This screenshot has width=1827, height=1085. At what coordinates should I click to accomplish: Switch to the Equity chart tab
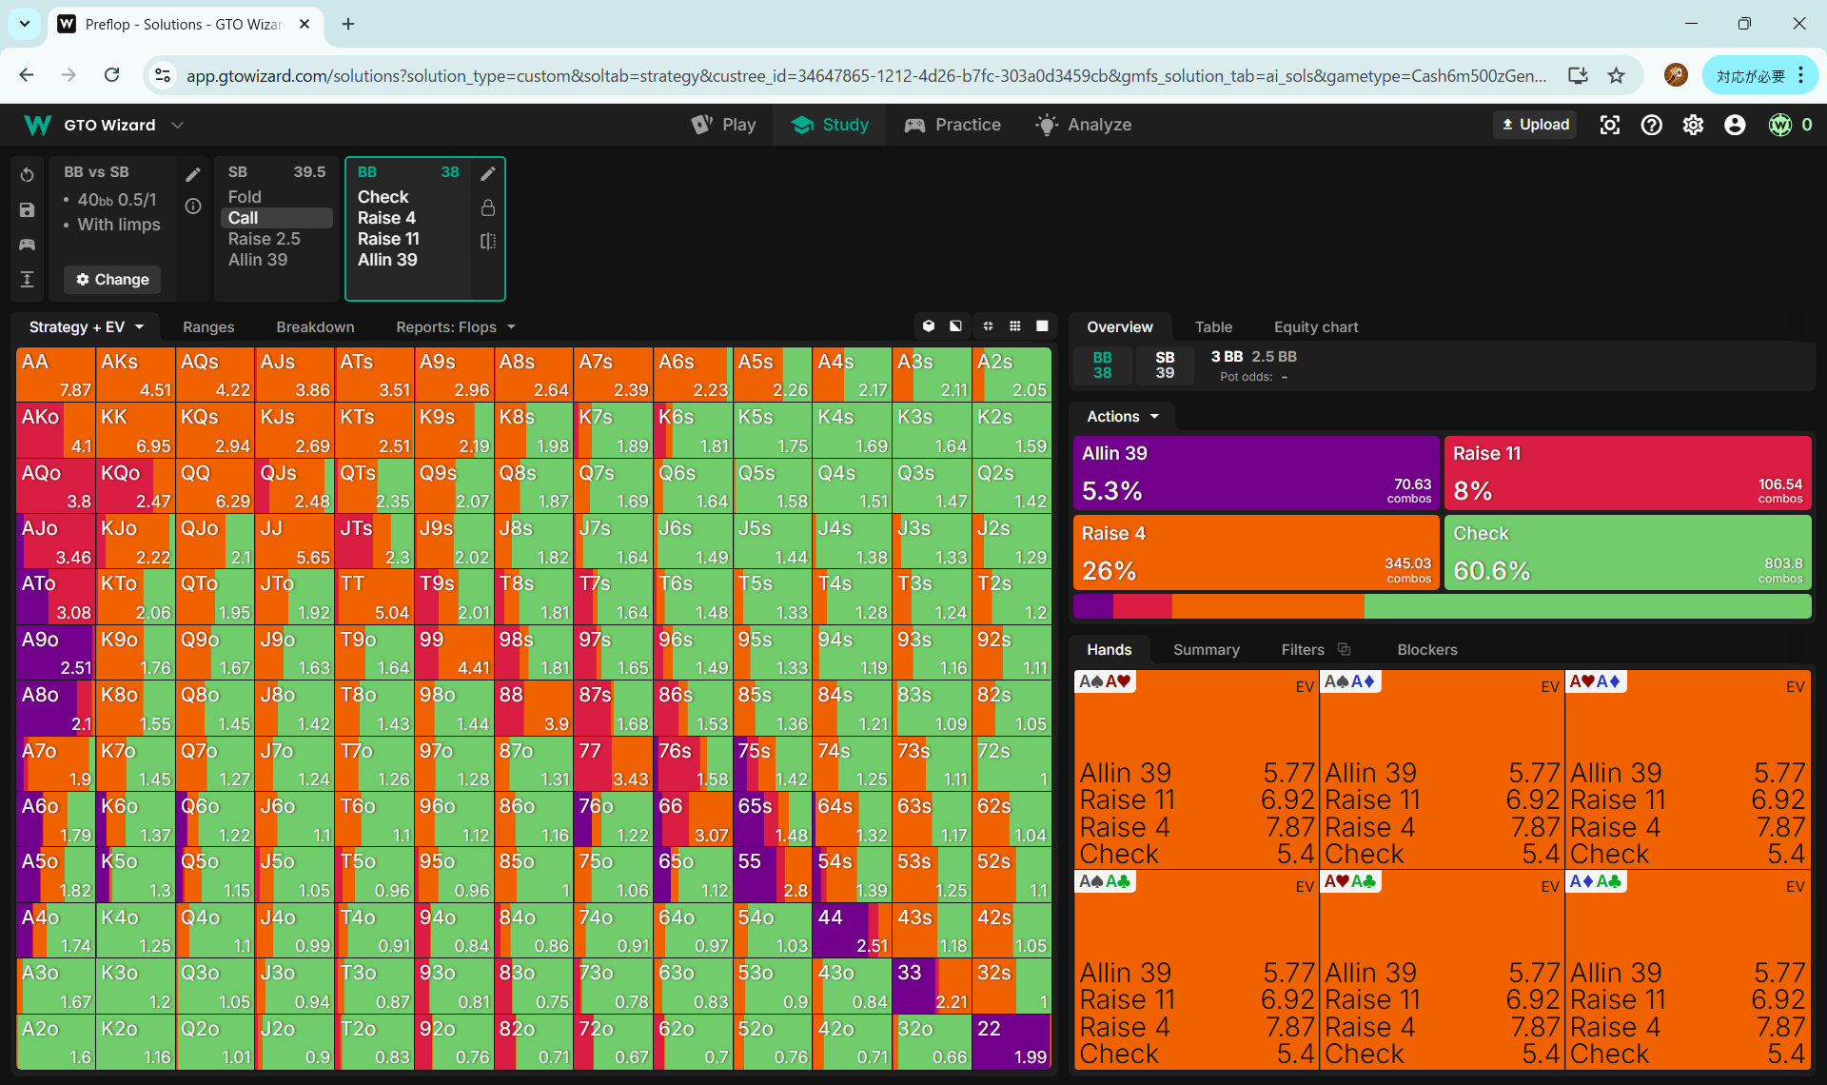coord(1315,326)
